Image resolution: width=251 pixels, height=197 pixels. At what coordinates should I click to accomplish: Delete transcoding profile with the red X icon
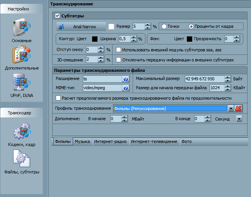[238, 109]
